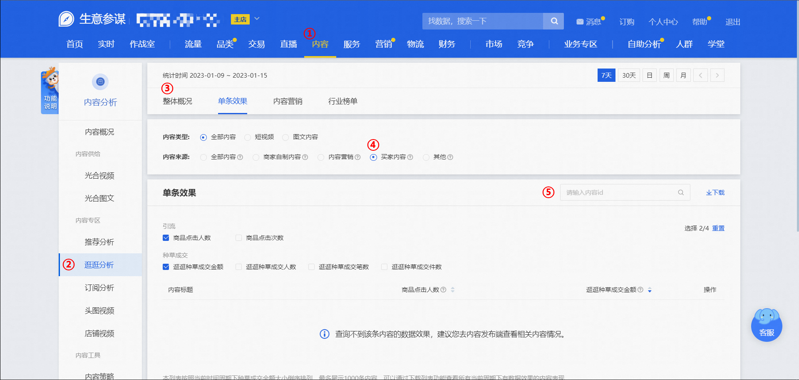Sort by 逛逛种草成交金额 column arrows
Screen dimensions: 799x380
click(650, 289)
